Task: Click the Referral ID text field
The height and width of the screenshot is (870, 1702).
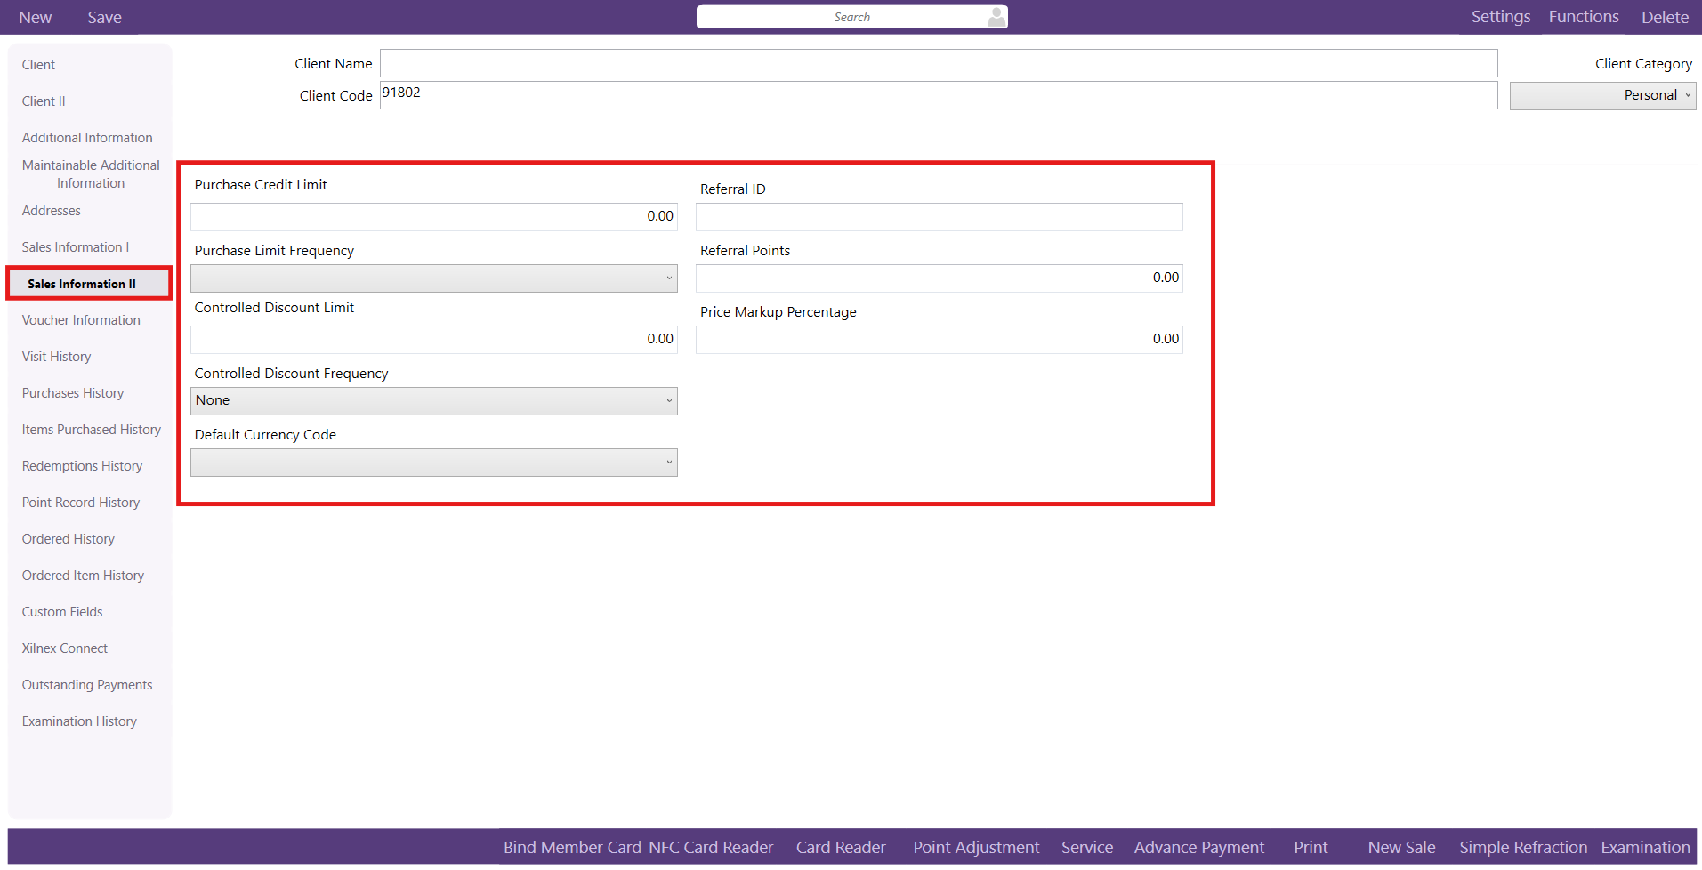Action: point(939,217)
